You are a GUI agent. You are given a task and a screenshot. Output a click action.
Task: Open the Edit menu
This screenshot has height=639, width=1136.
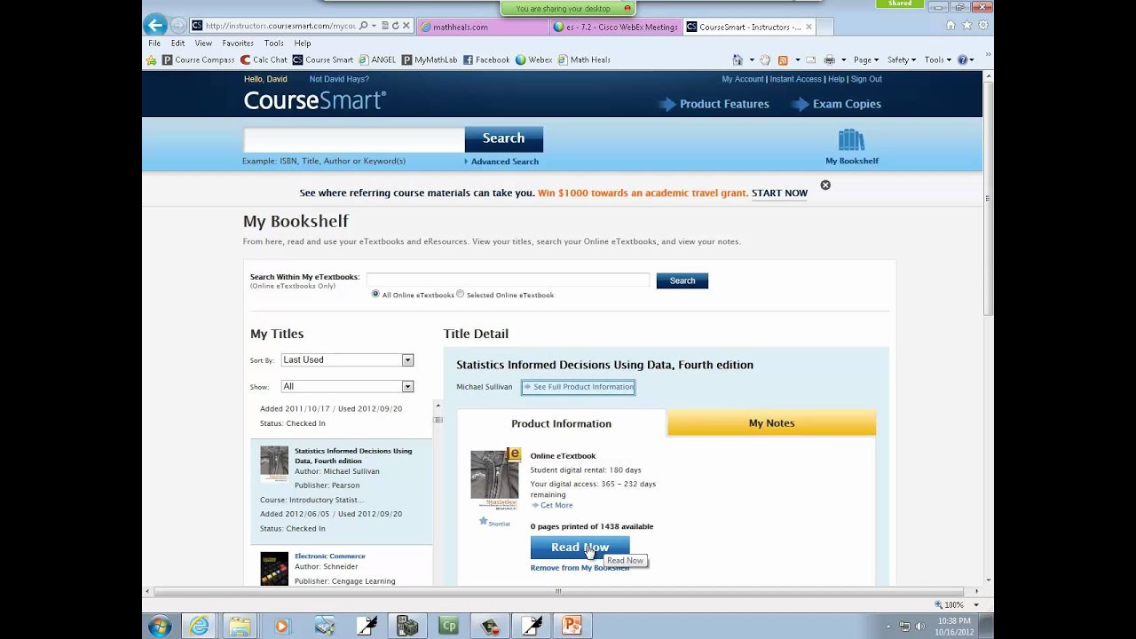178,43
